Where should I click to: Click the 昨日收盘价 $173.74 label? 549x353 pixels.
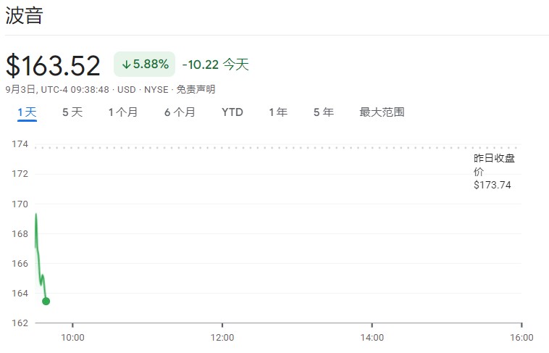(494, 171)
